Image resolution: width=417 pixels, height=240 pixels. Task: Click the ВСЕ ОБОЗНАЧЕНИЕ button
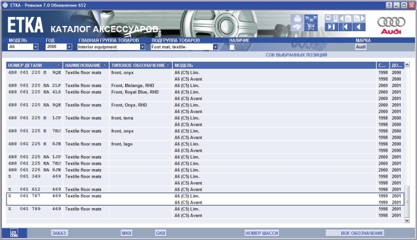(x=354, y=233)
